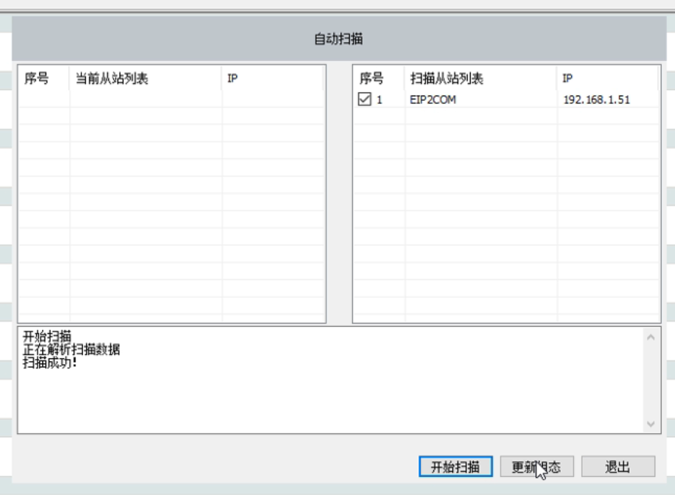The height and width of the screenshot is (495, 675).
Task: Click IP column header in scanned slave table
Action: pos(568,79)
